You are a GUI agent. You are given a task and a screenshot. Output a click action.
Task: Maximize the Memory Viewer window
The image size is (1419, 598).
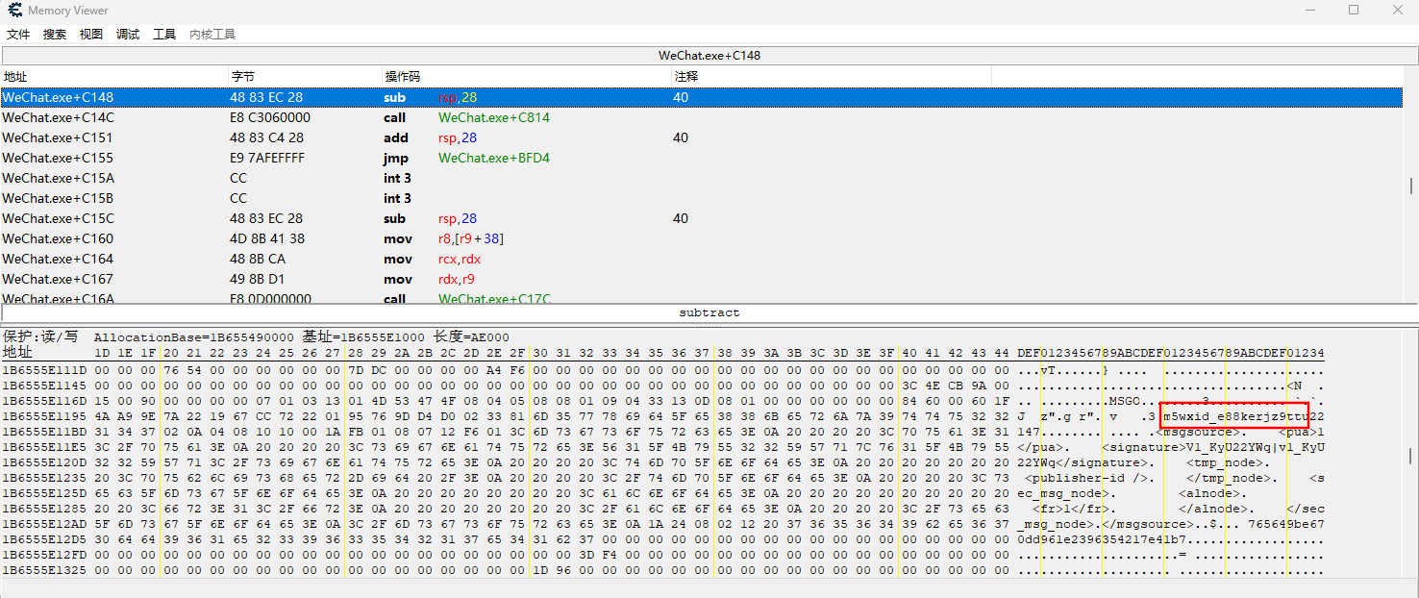tap(1354, 11)
